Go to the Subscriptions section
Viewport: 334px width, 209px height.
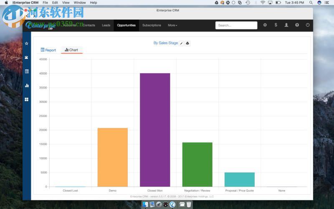[x=152, y=25]
